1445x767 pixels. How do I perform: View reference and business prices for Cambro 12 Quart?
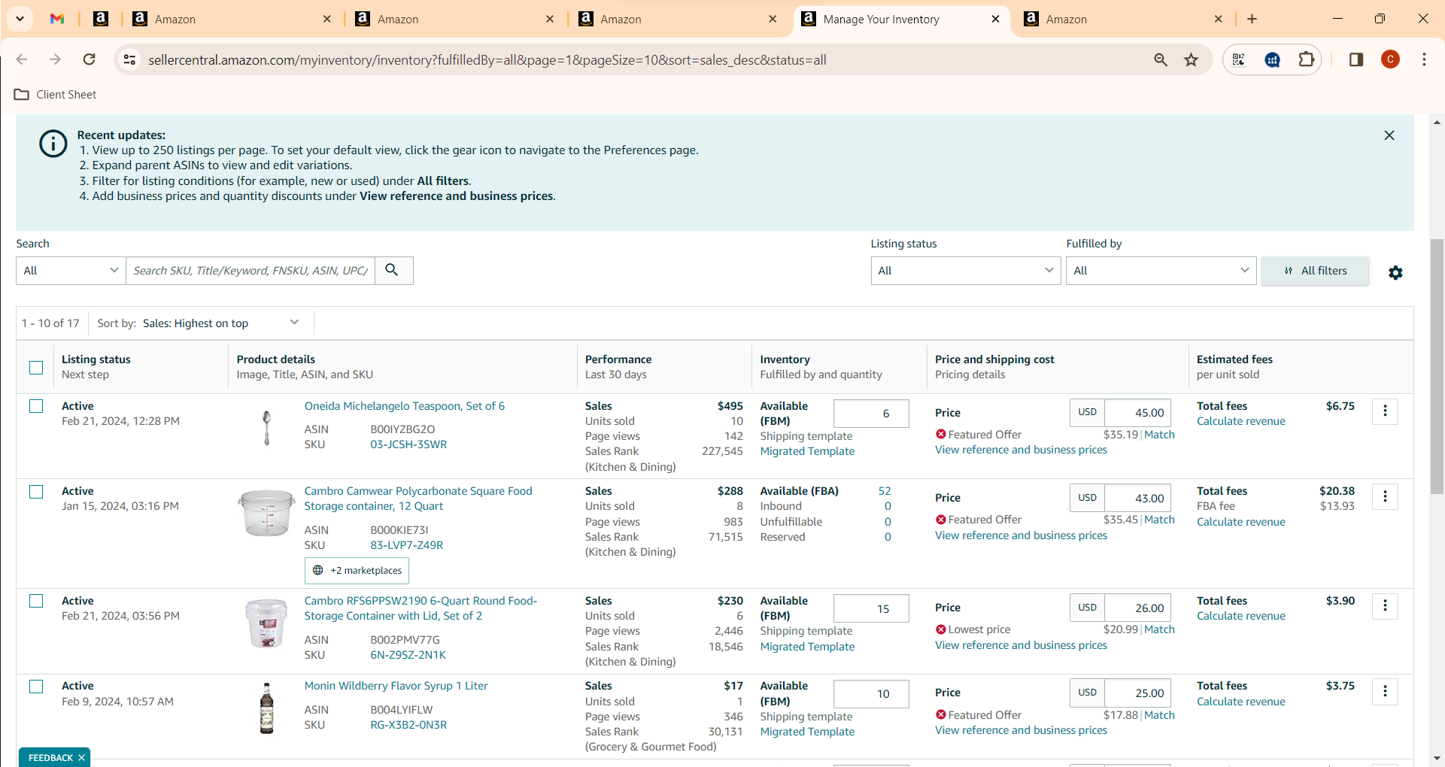1021,535
